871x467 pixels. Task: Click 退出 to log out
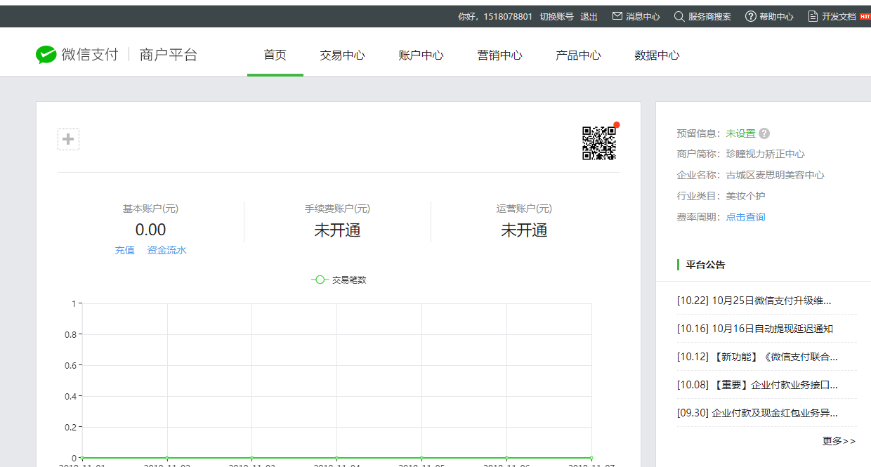click(x=589, y=16)
